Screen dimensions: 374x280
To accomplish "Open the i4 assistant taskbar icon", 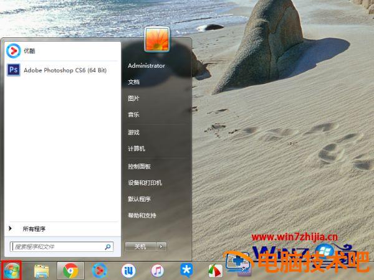I will click(x=128, y=271).
